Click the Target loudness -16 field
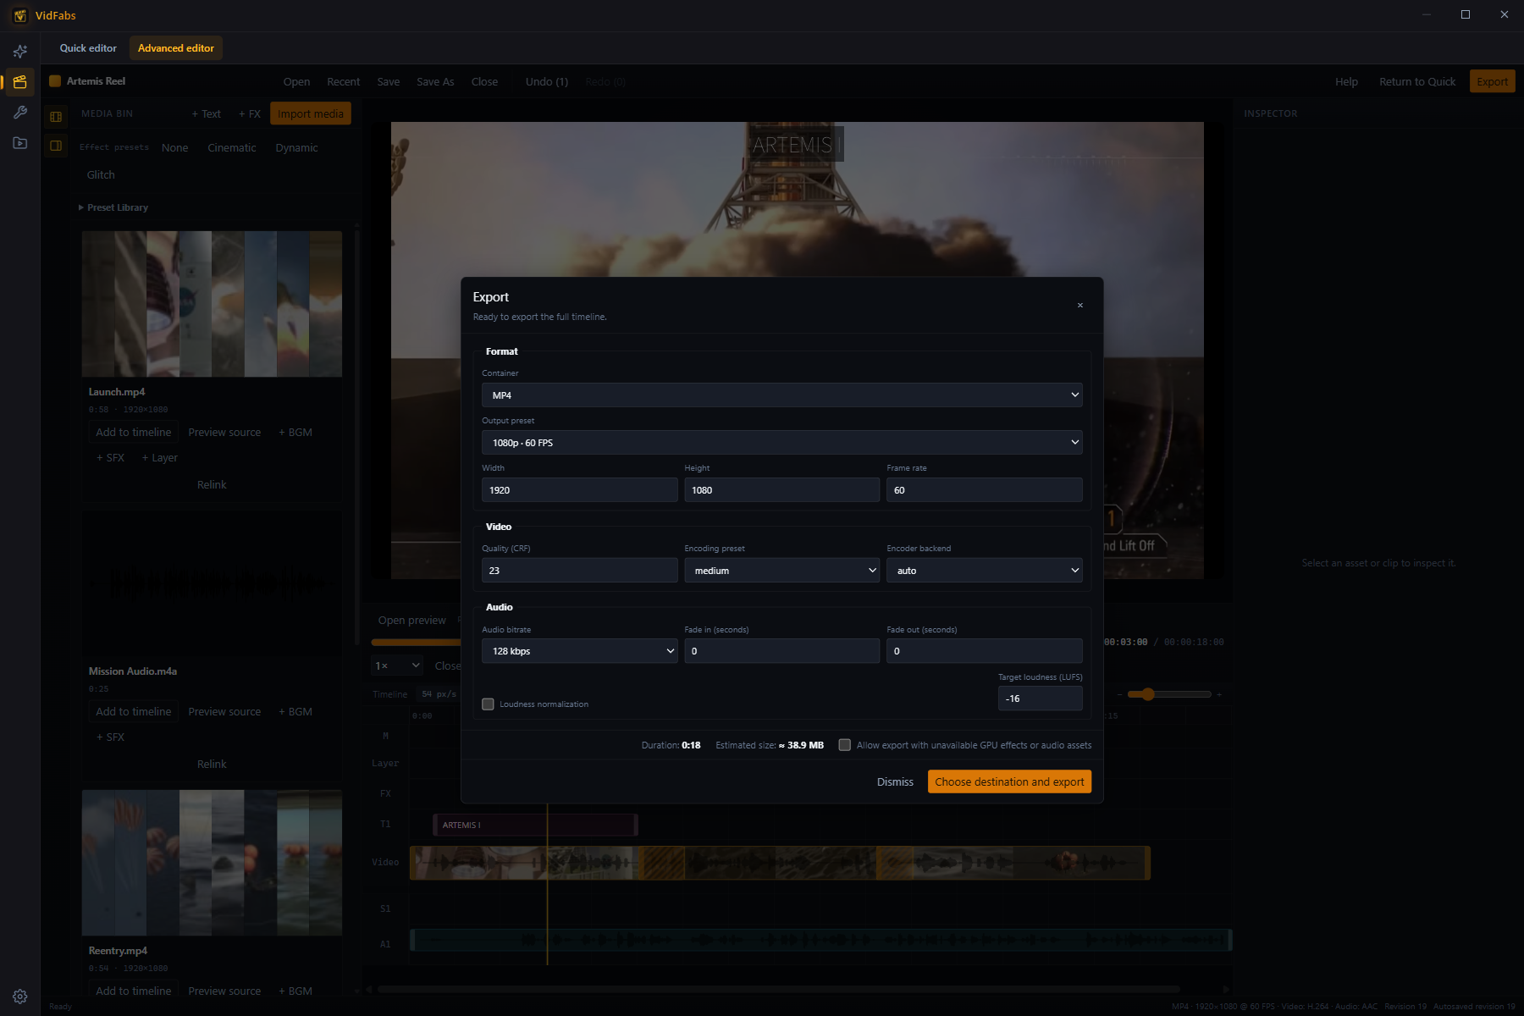The width and height of the screenshot is (1524, 1016). (1041, 698)
